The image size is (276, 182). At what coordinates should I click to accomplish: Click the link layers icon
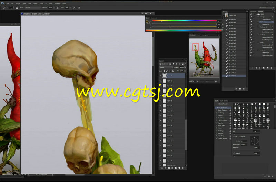pos(162,168)
